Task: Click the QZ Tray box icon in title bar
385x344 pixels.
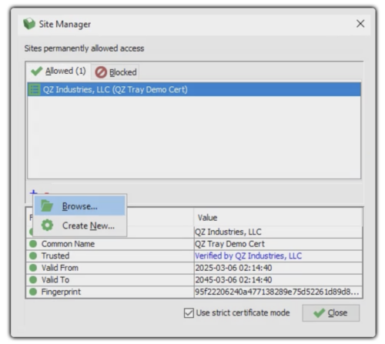Action: pos(29,24)
